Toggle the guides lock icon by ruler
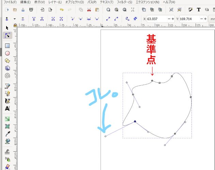This screenshot has height=170, width=215. [x=15, y=26]
